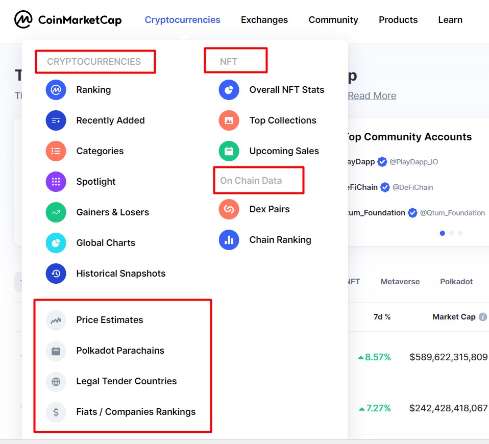Image resolution: width=489 pixels, height=444 pixels.
Task: Open the Learn nav menu
Action: [x=450, y=19]
